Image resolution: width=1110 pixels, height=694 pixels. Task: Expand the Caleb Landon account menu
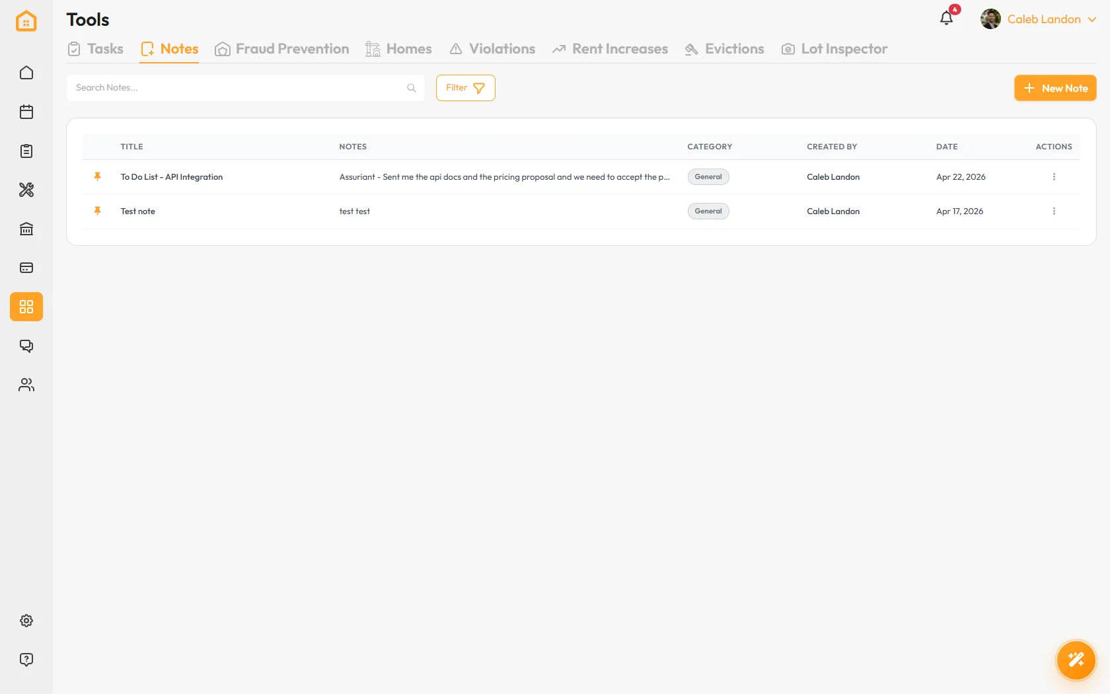[1039, 19]
